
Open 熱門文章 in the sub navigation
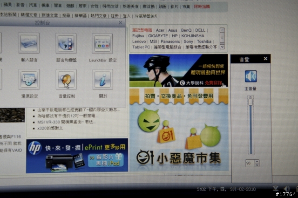[98, 16]
